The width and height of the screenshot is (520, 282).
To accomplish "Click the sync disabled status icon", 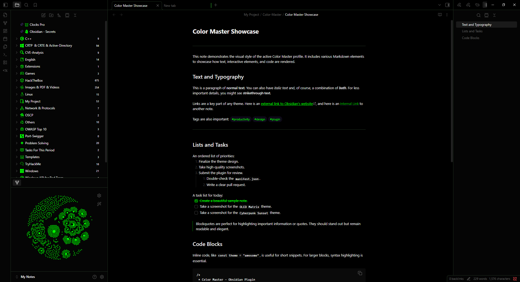I will coord(515,279).
